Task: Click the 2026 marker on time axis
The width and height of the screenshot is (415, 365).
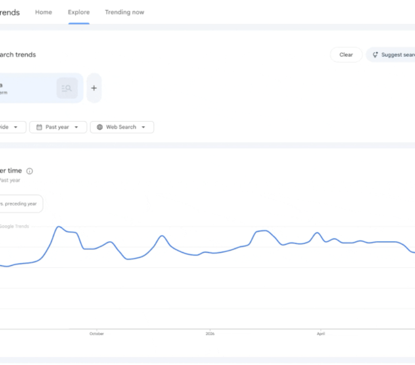Action: [x=210, y=333]
